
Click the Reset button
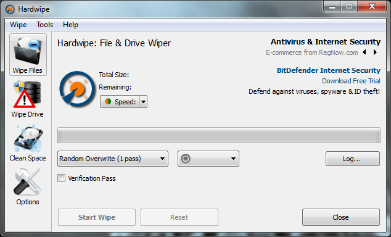pos(179,217)
